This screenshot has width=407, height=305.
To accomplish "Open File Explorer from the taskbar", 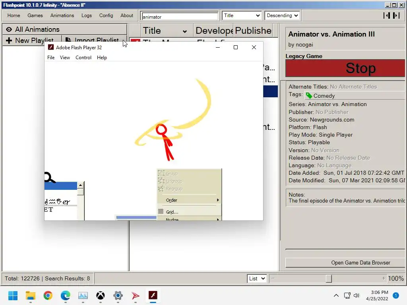I will [x=30, y=295].
